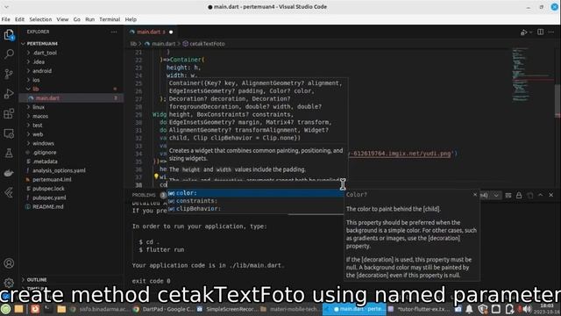This screenshot has width=561, height=316.
Task: Collapse the lib folder
Action: pos(71,89)
